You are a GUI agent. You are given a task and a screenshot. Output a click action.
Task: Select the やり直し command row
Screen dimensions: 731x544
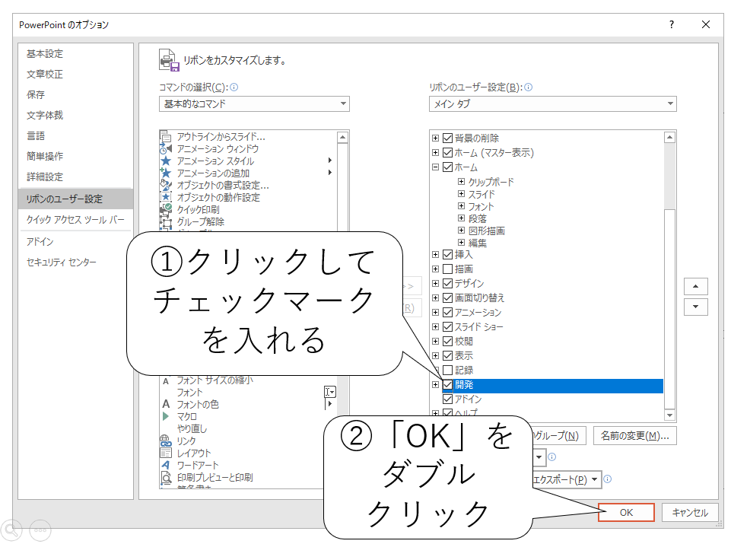coord(192,428)
